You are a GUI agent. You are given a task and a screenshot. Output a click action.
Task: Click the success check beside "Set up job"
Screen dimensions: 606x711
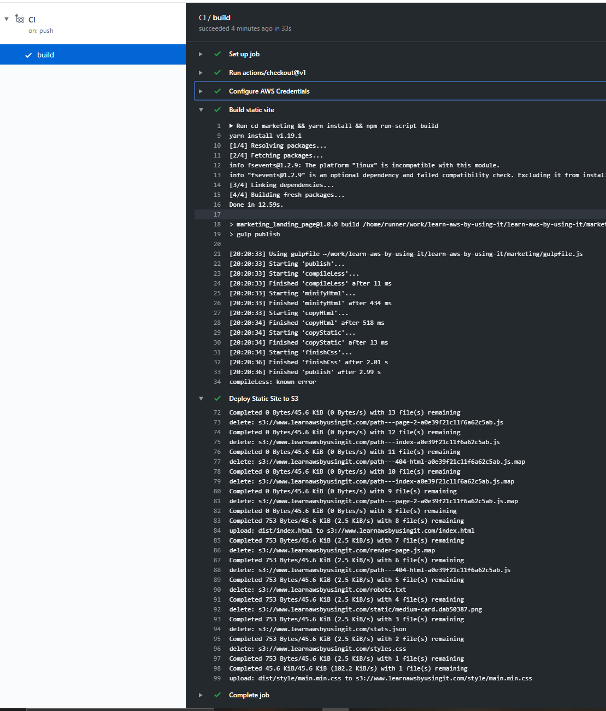coord(217,54)
